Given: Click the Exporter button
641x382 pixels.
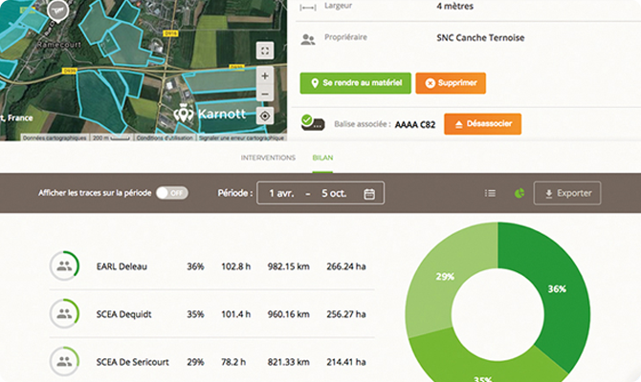Looking at the screenshot, I should tap(567, 193).
